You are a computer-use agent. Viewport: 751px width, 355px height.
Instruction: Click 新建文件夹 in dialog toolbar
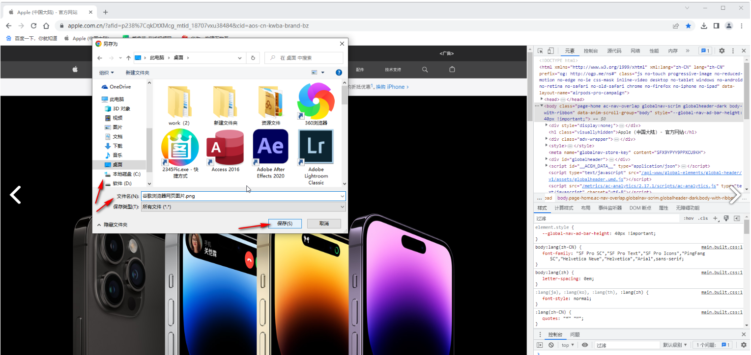[x=137, y=73]
